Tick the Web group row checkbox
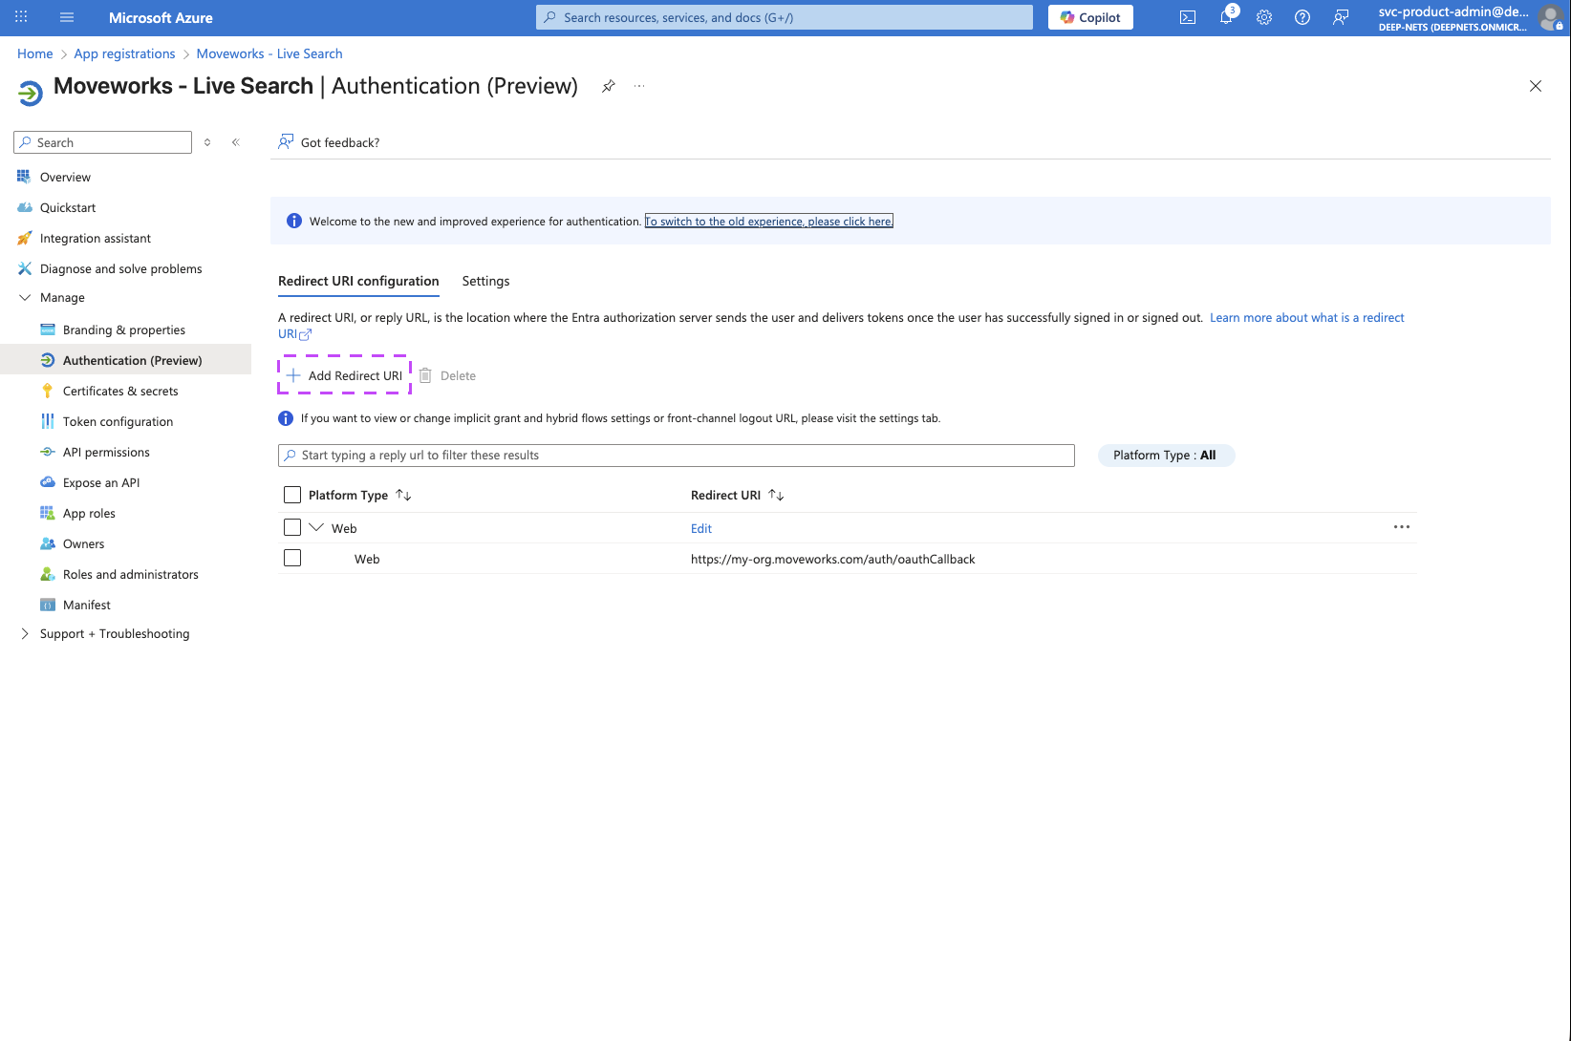 point(292,527)
